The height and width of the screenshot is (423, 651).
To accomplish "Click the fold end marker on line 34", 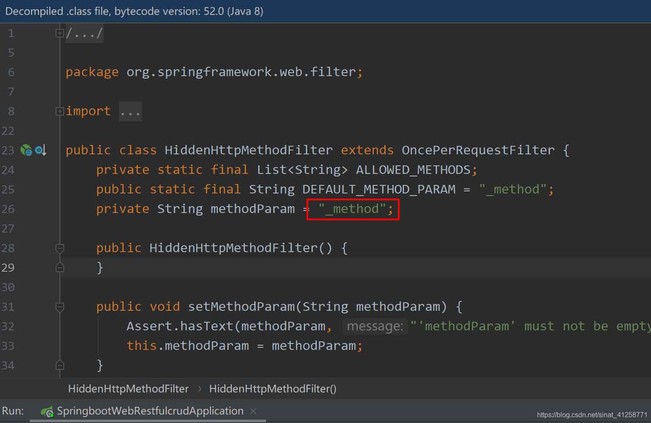I will 60,365.
